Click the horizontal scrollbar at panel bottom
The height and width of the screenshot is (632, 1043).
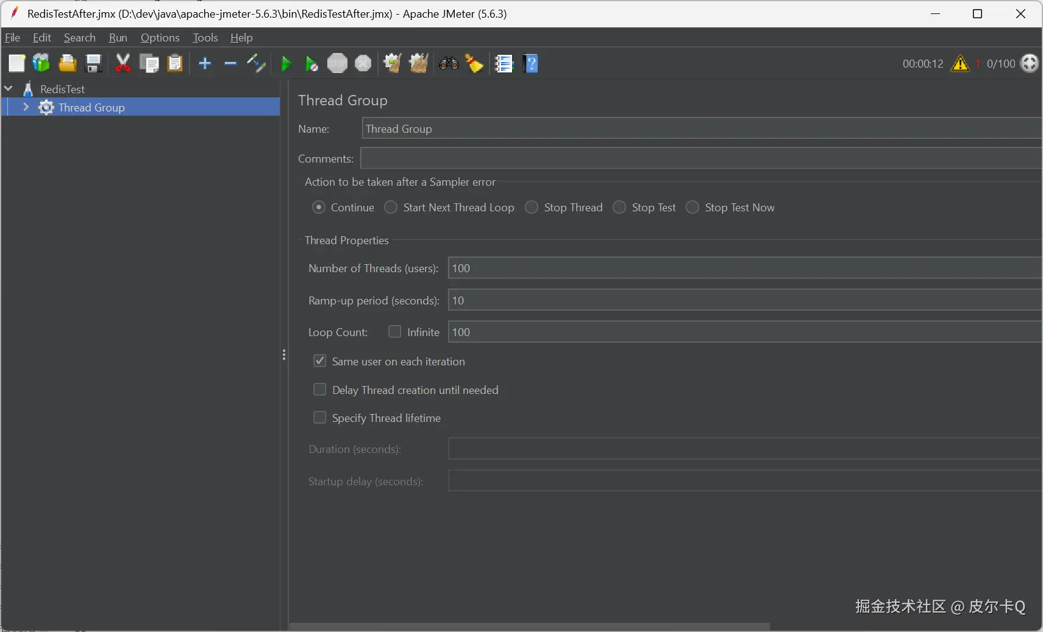[529, 627]
